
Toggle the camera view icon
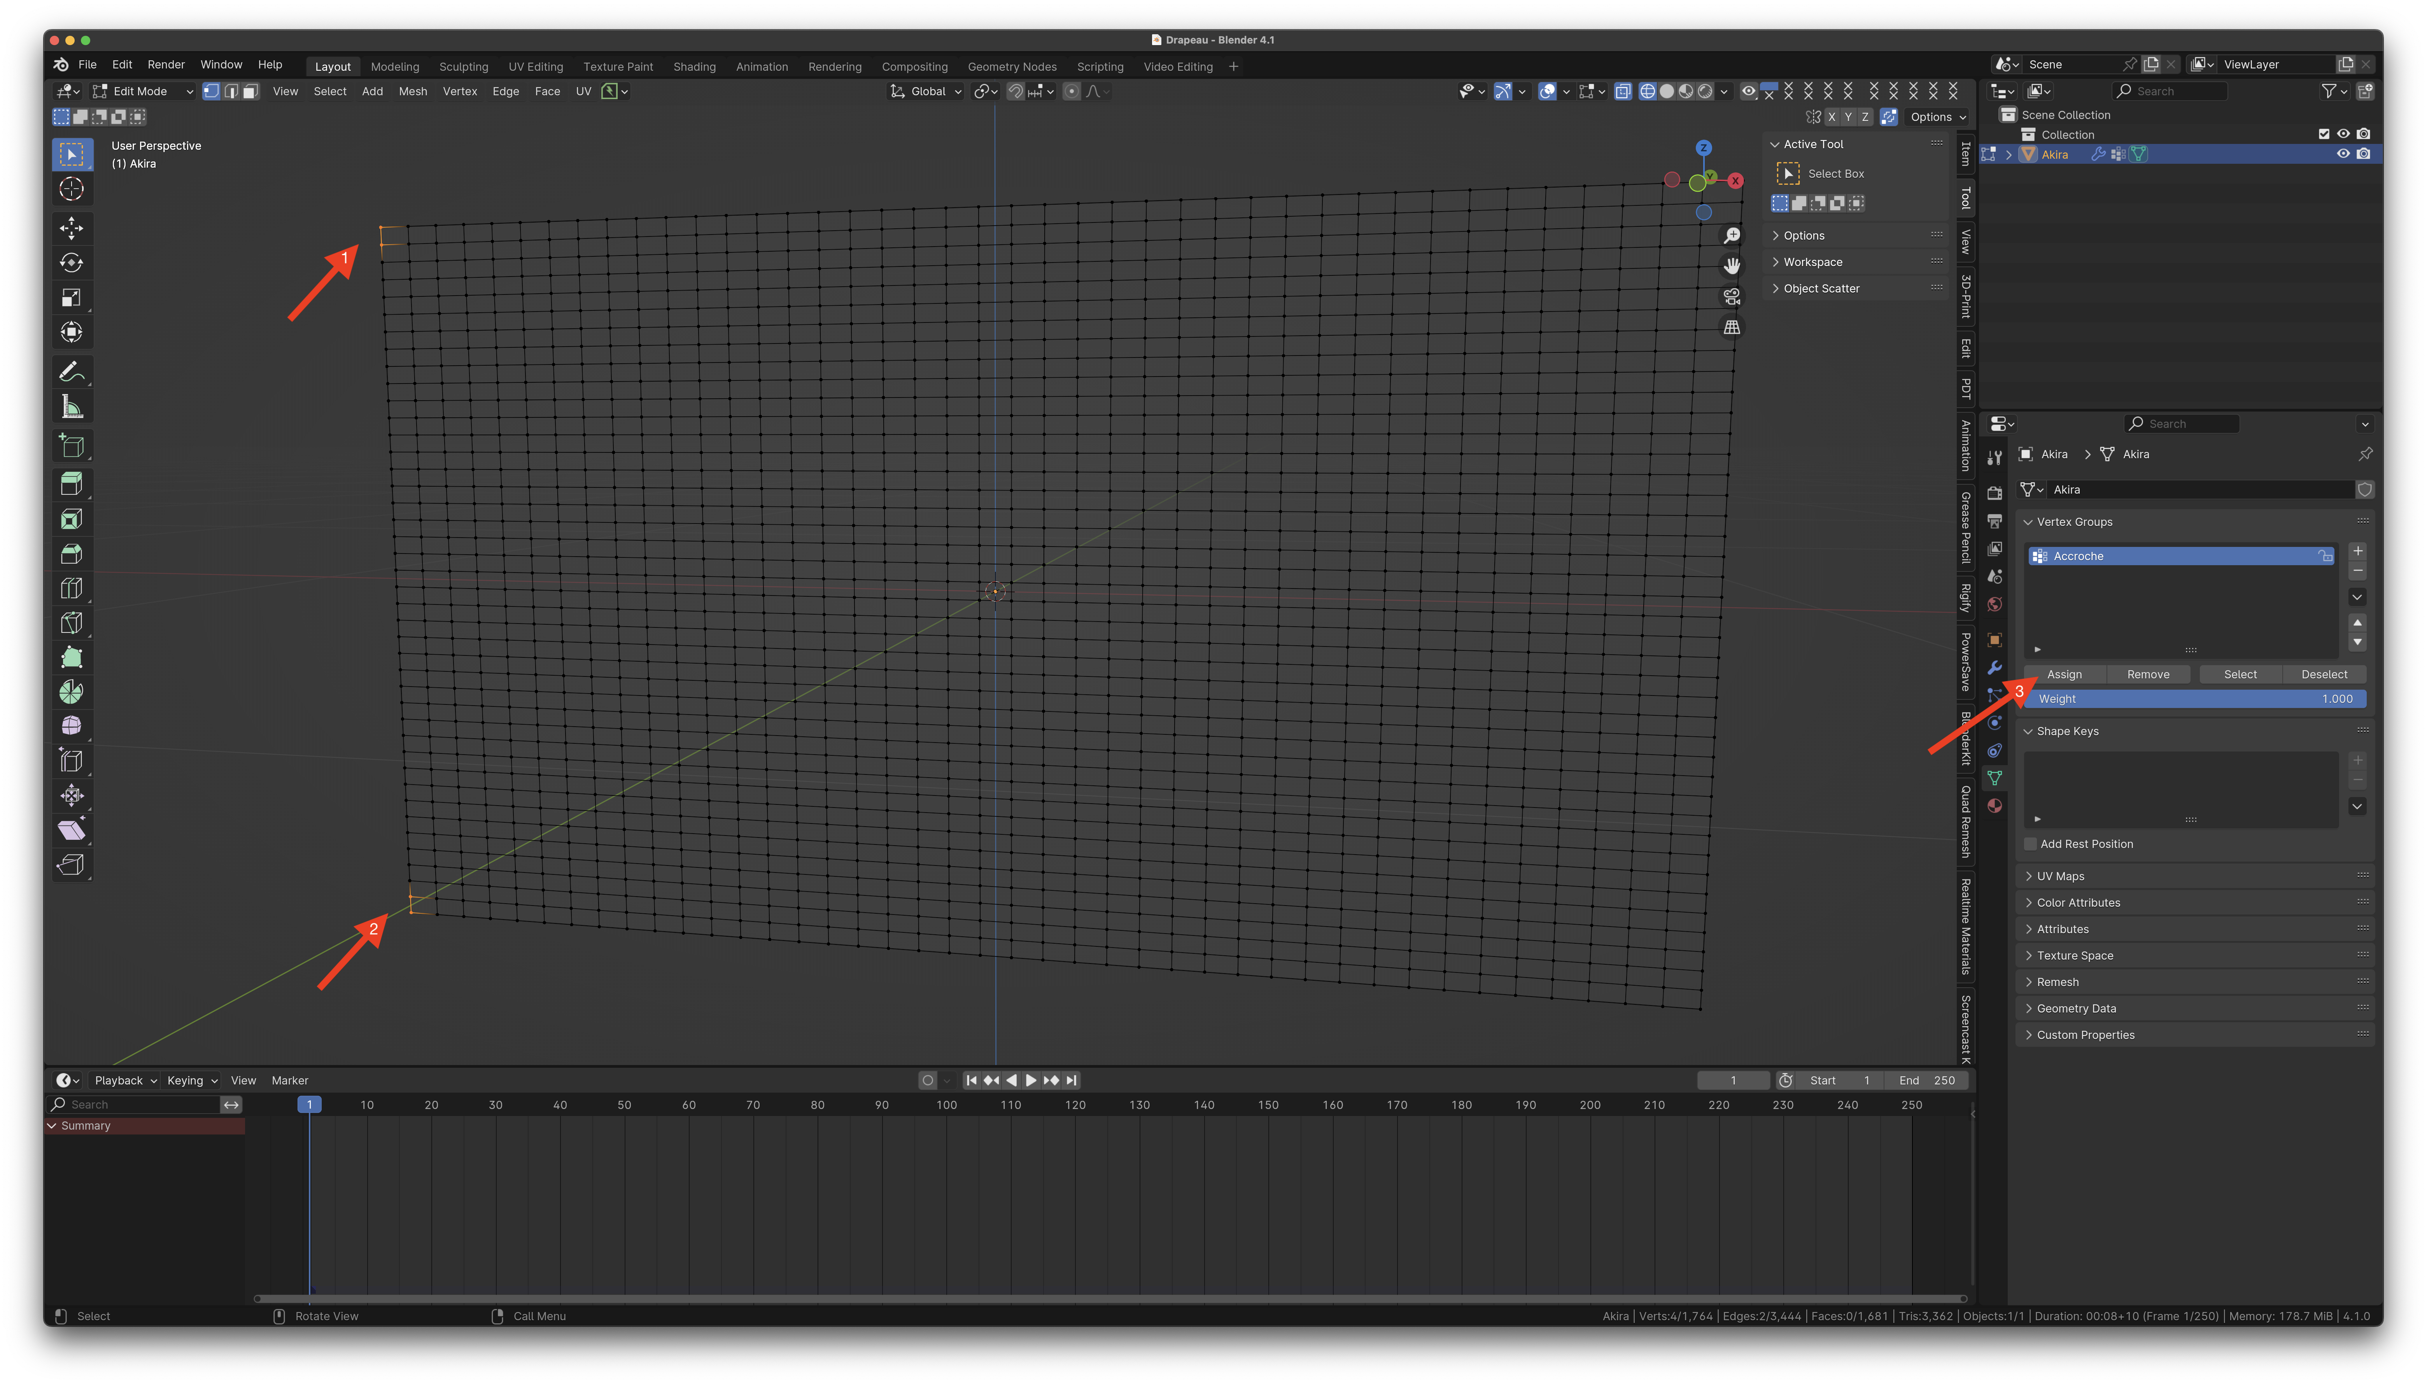click(1732, 296)
